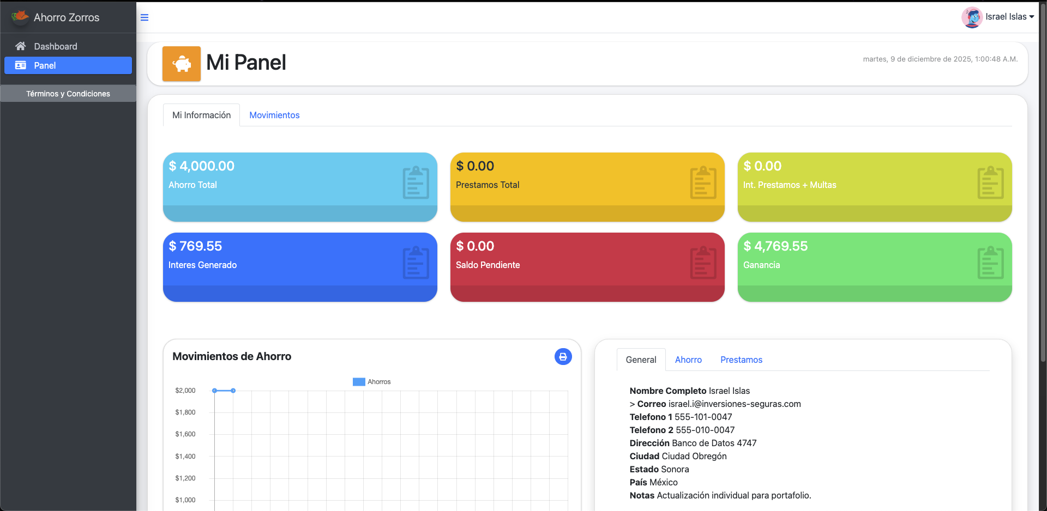Click the ID-card icon on the Panel item
This screenshot has height=511, width=1047.
pos(20,65)
